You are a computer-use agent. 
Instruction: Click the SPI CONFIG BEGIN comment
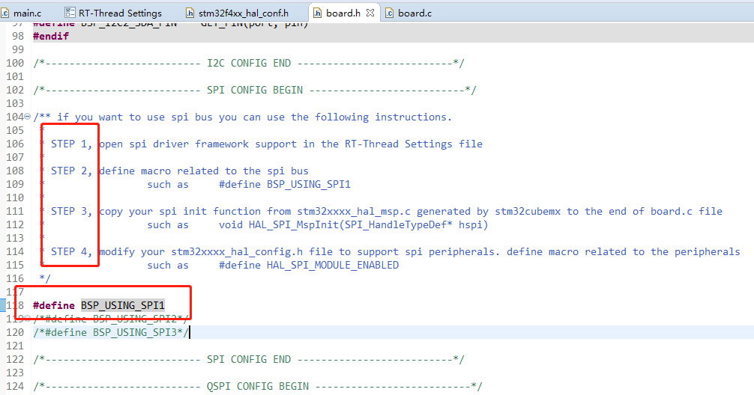[255, 91]
